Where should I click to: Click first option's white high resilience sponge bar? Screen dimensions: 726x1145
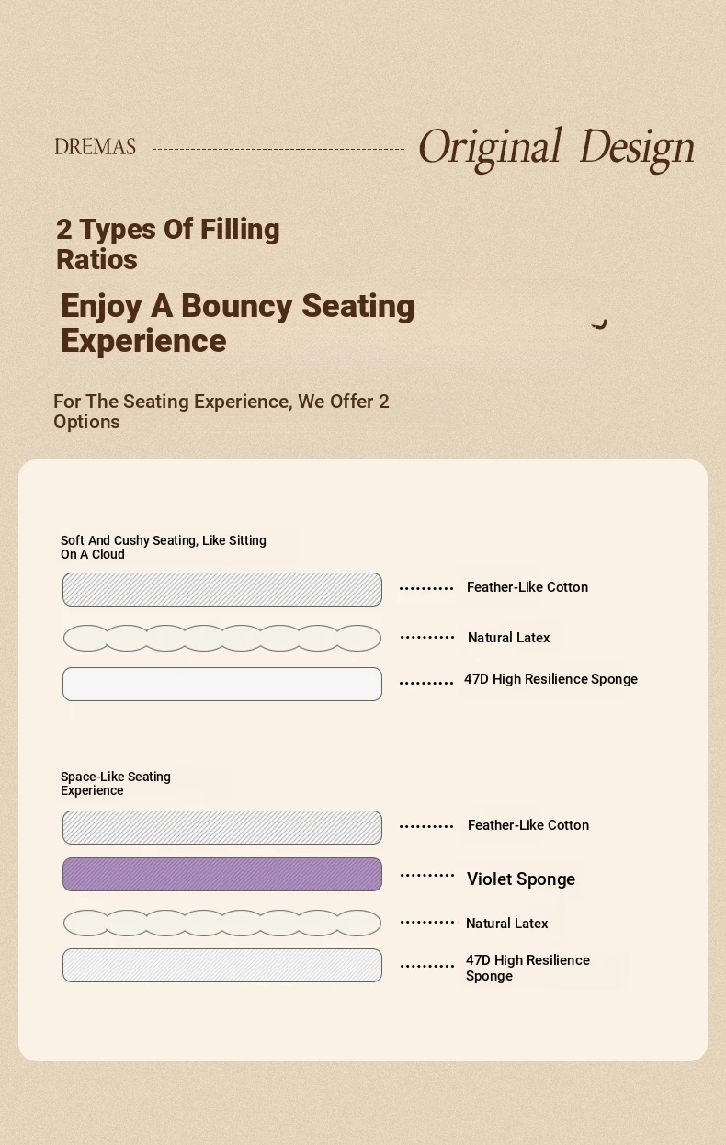pos(222,685)
